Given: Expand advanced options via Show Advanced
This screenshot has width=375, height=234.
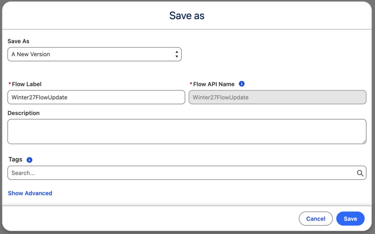Looking at the screenshot, I should tap(30, 193).
